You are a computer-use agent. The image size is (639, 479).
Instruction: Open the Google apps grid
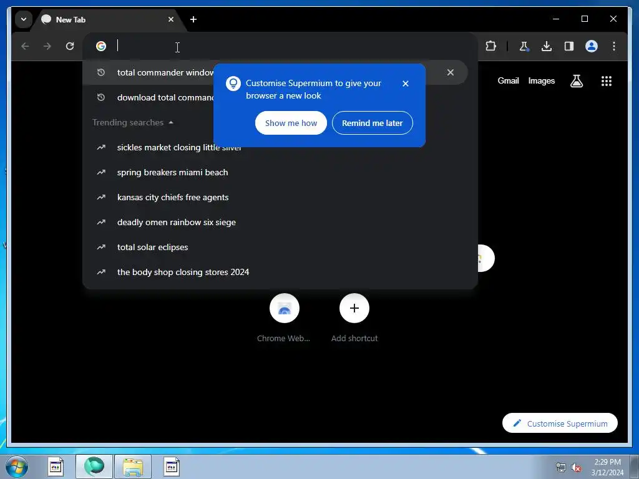tap(607, 81)
